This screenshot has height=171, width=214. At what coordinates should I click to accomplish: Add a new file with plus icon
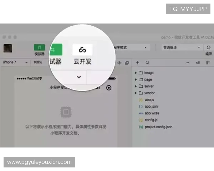pyautogui.click(x=137, y=63)
